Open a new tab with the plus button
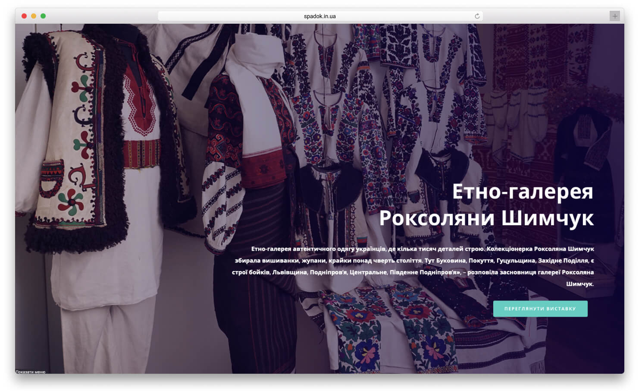Viewport: 642px width, 391px height. click(x=614, y=16)
